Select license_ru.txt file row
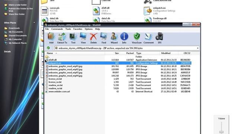The image size is (238, 134). pos(118,82)
